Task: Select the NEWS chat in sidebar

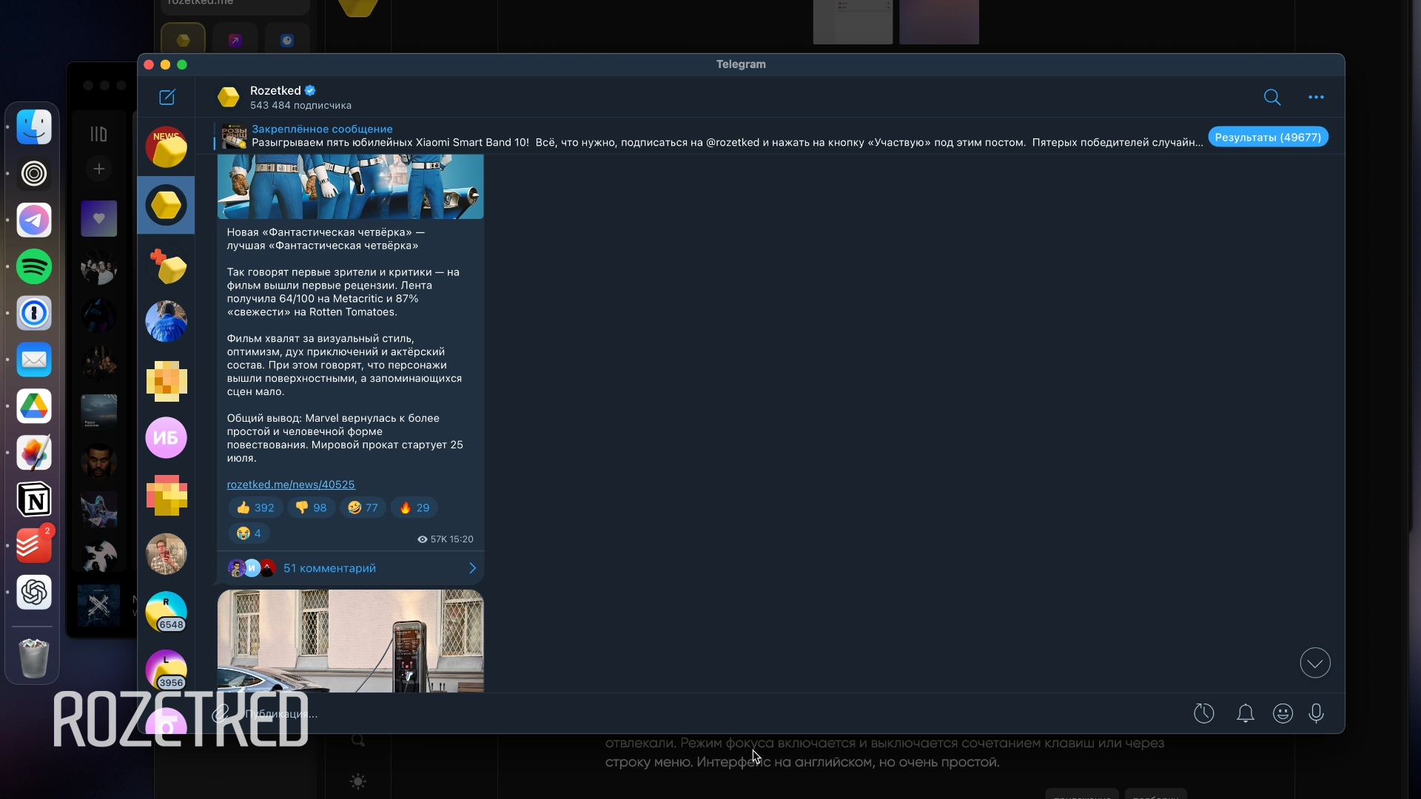Action: [166, 146]
